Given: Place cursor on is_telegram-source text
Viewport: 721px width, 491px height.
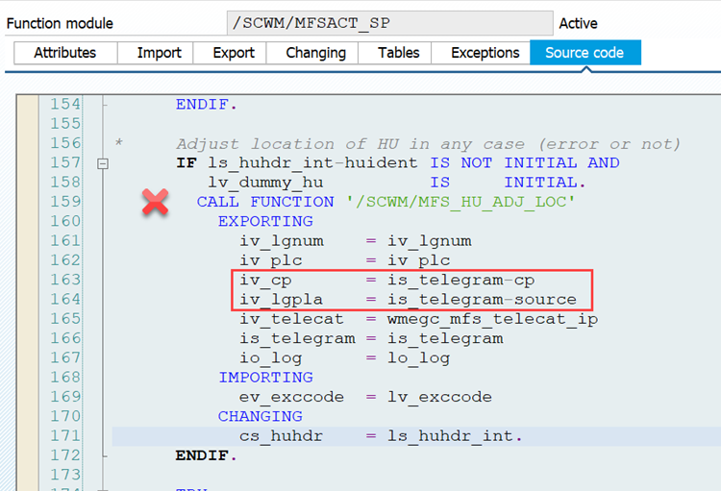Looking at the screenshot, I should pyautogui.click(x=482, y=300).
